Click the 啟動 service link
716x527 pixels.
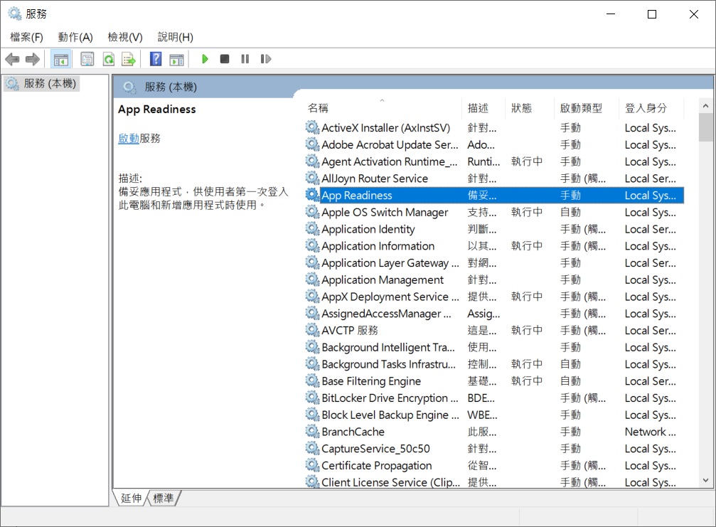[x=128, y=139]
